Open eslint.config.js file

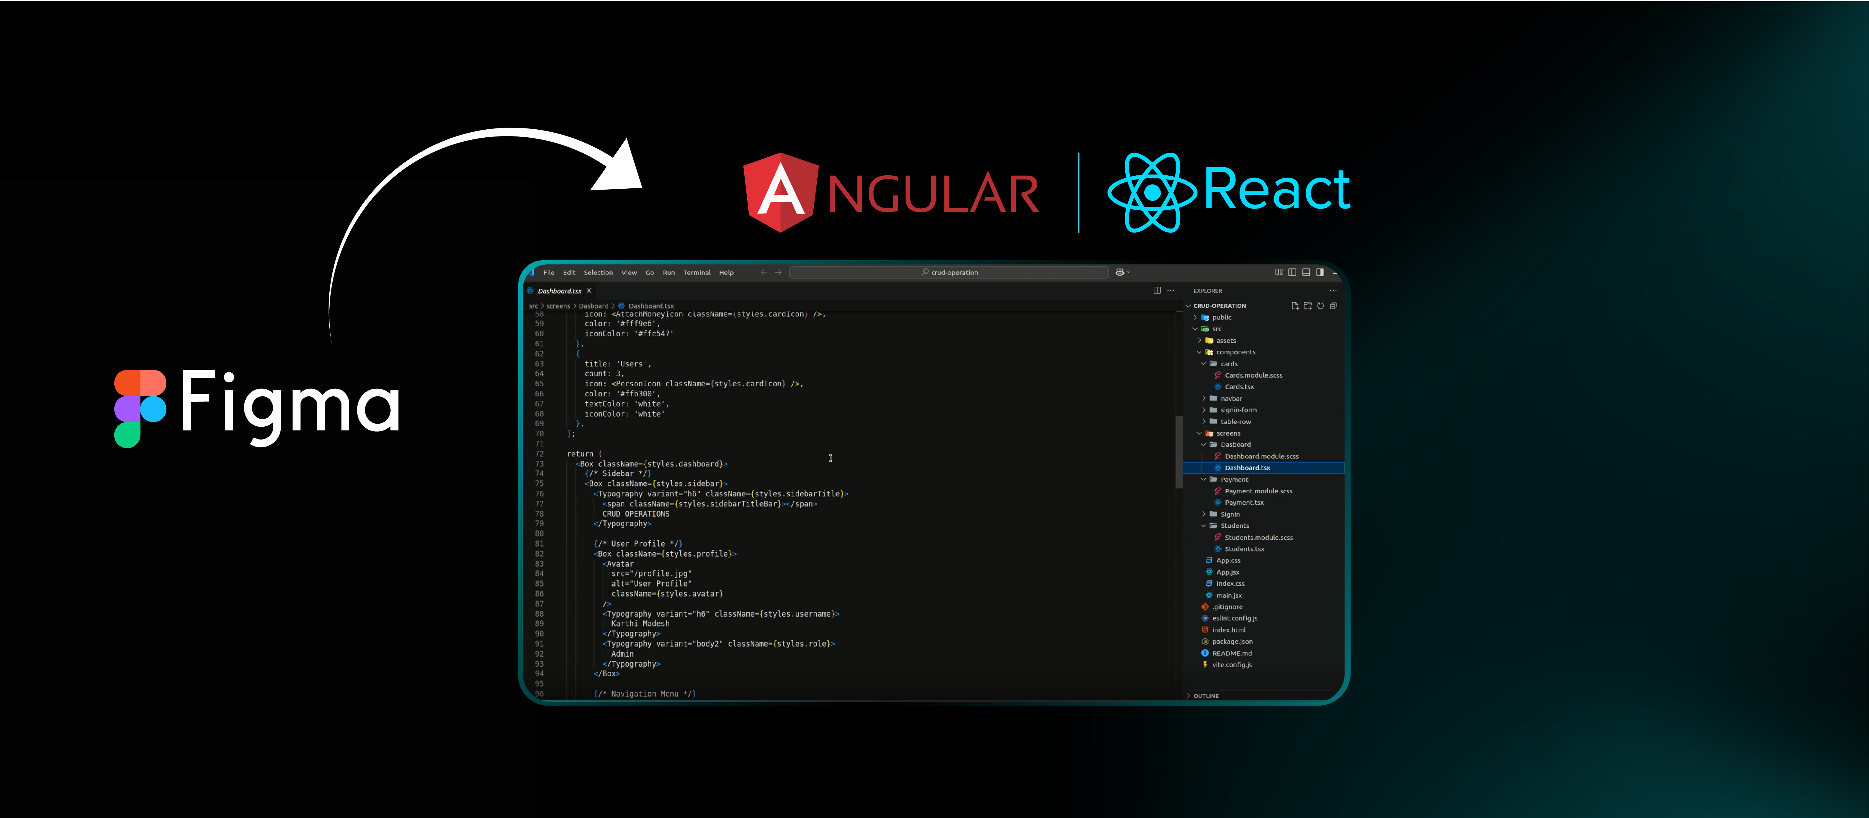1264,619
